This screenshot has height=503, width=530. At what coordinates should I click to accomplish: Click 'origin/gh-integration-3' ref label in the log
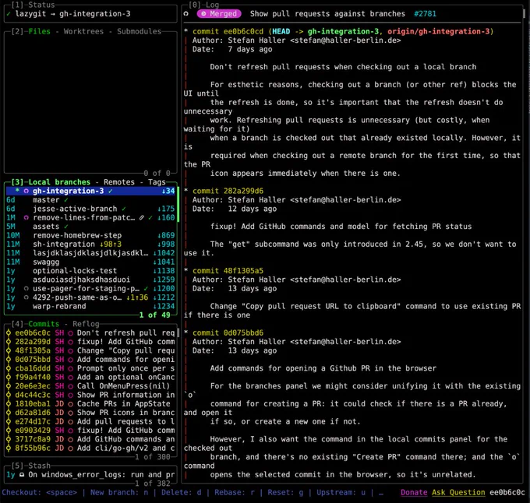click(438, 31)
